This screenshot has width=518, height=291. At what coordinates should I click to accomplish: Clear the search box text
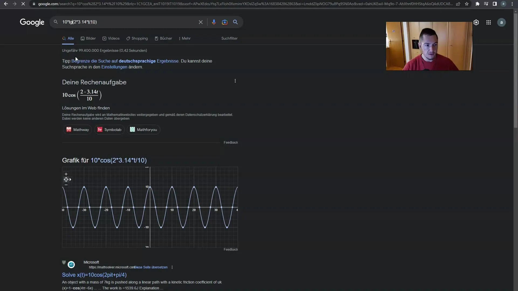(200, 22)
